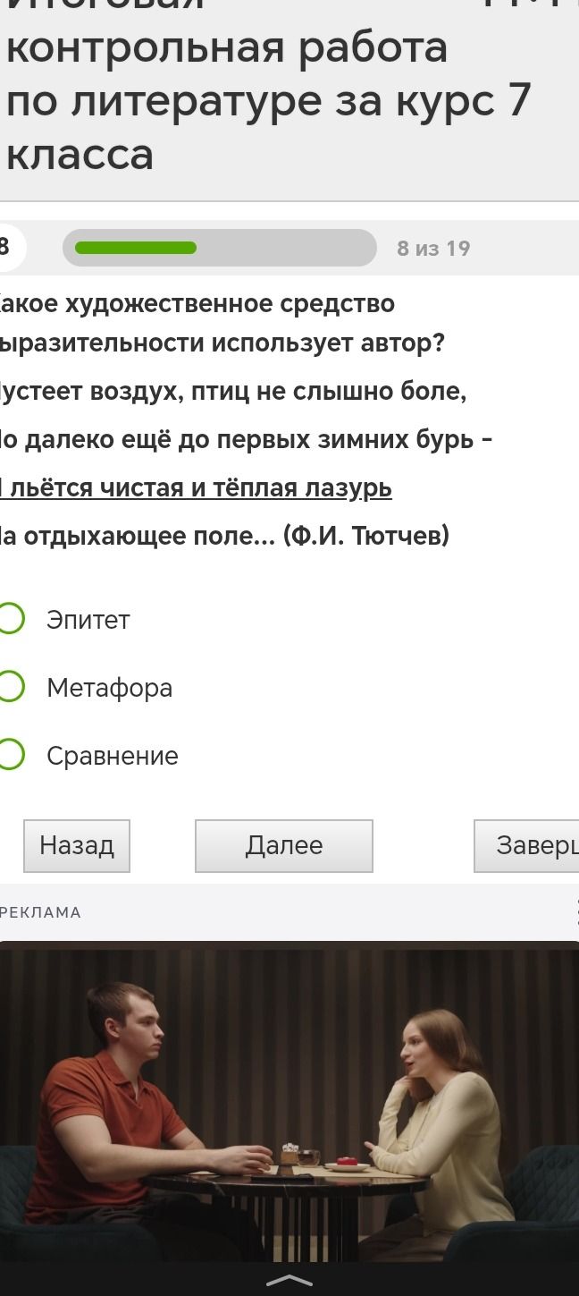Click the Метафора answer label text
Viewport: 579px width, 1296px height.
pyautogui.click(x=110, y=688)
